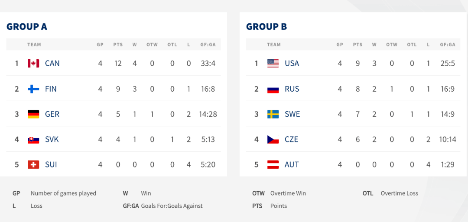Viewport: 468px width, 222px height.
Task: Click the Germany flag icon
Action: pos(33,114)
